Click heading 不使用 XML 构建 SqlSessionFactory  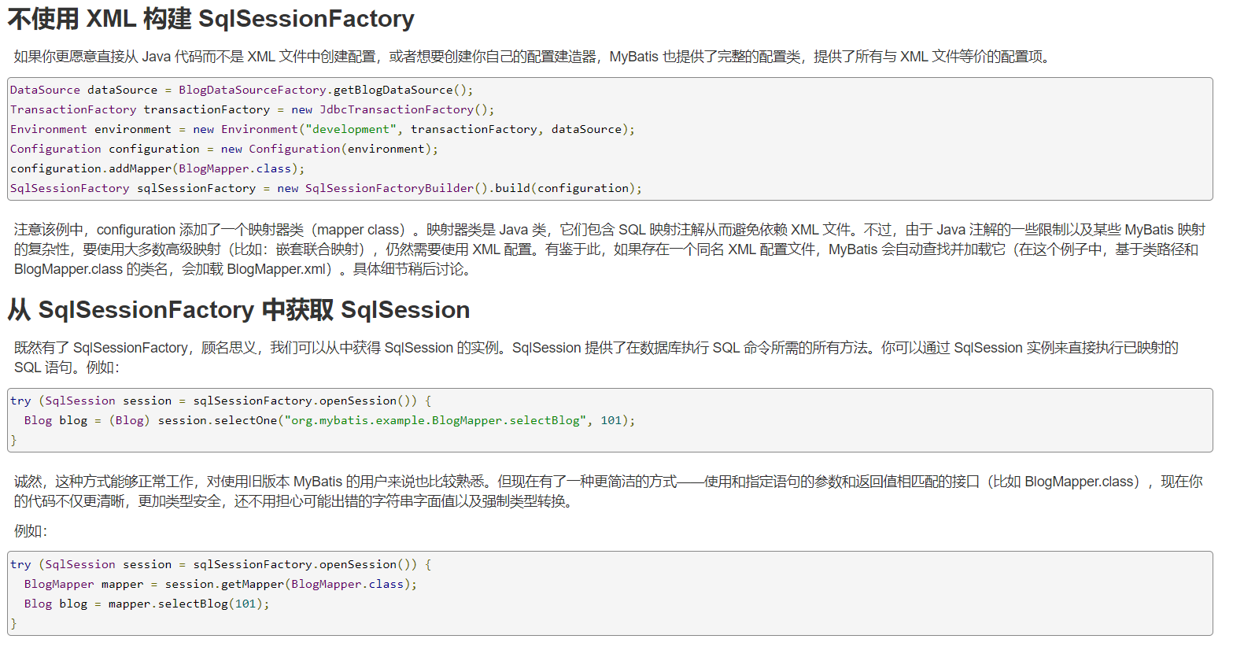click(x=211, y=19)
